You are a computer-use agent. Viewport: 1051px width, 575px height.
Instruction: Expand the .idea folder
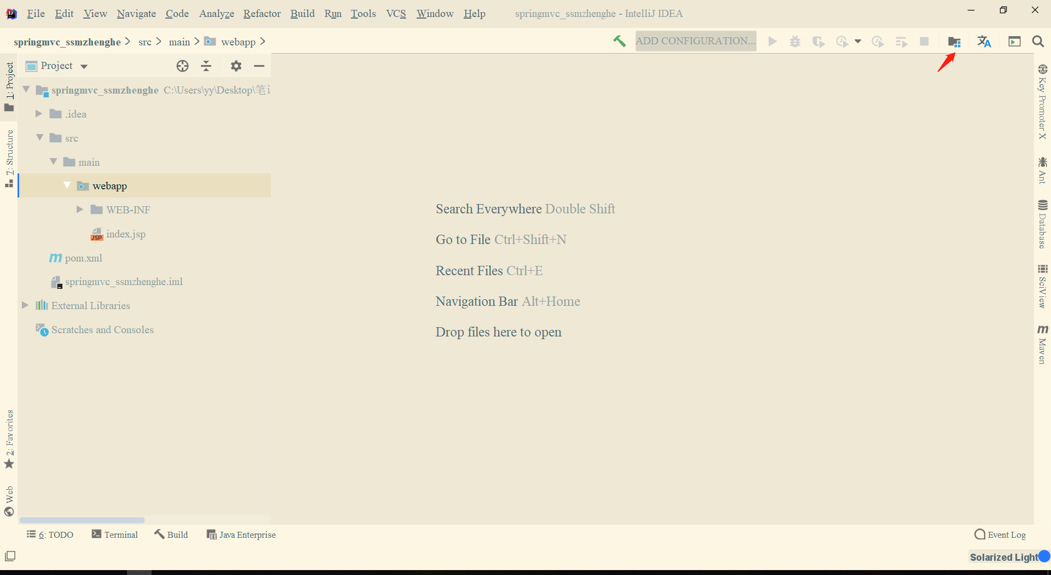(39, 114)
